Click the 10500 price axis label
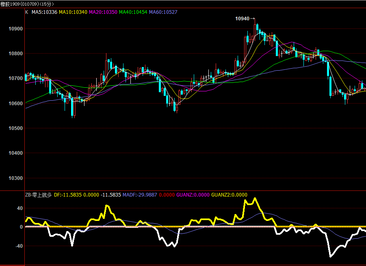 [15, 128]
